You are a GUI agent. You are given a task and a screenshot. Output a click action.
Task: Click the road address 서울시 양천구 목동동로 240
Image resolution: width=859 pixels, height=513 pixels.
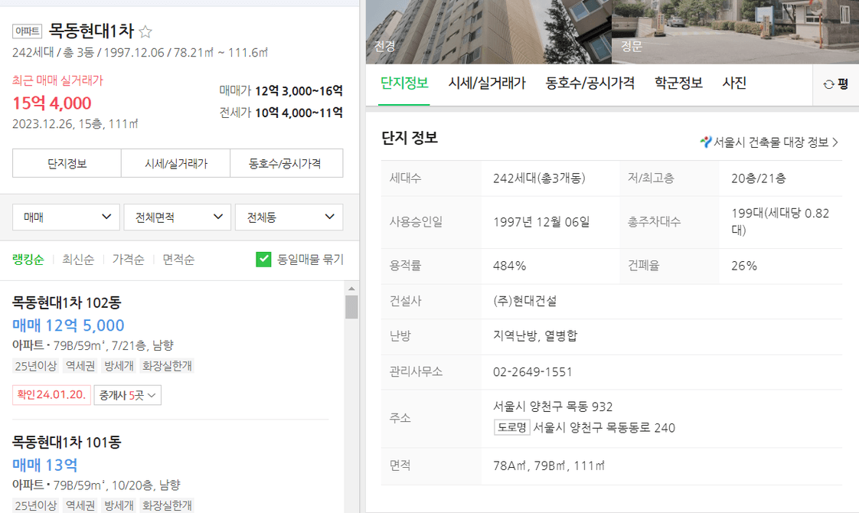[x=604, y=427]
